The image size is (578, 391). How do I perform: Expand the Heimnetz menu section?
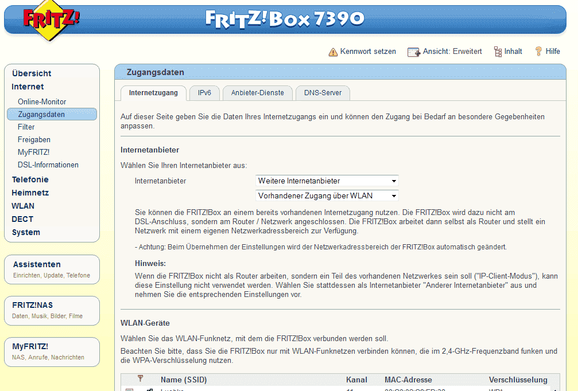click(x=30, y=193)
